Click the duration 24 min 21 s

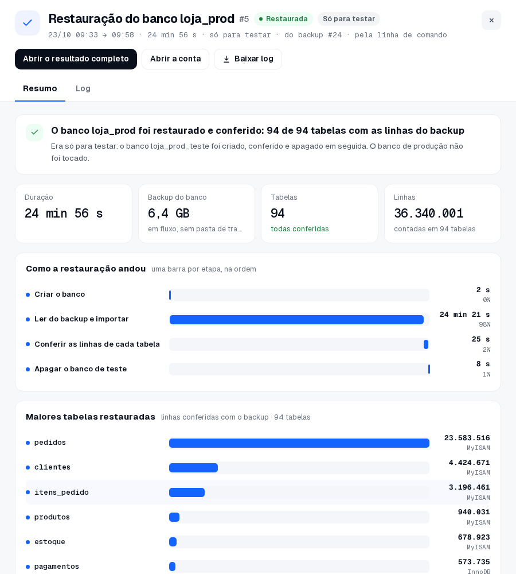coord(465,315)
